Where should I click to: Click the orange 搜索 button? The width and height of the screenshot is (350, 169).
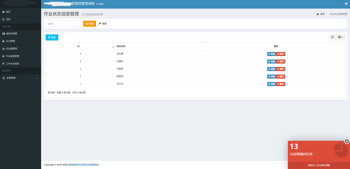coord(90,24)
